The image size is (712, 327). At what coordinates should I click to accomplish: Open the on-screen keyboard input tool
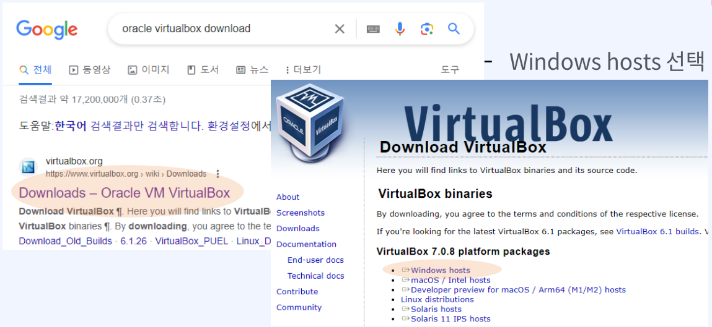(373, 30)
